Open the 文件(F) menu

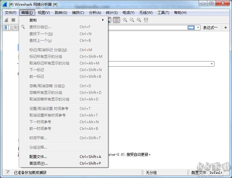11,13
